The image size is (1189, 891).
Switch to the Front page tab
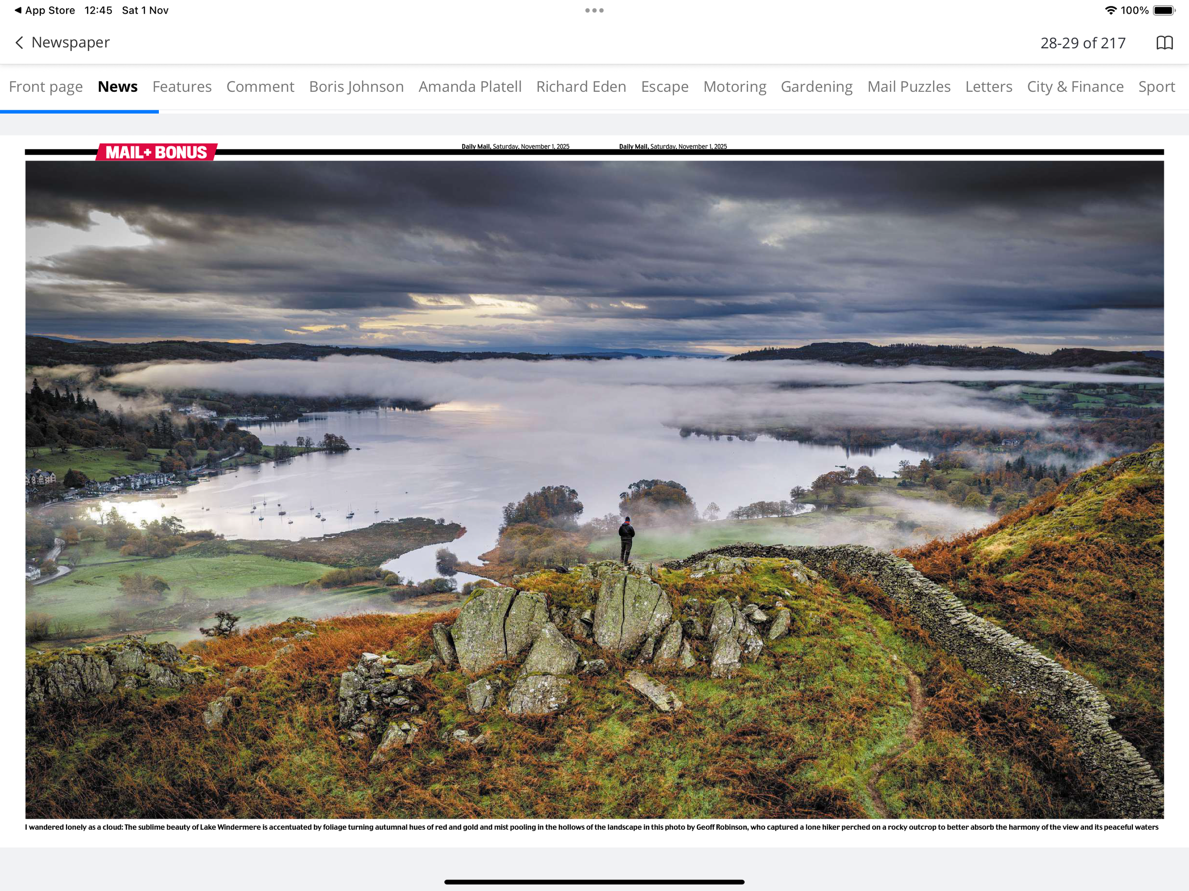pyautogui.click(x=46, y=87)
